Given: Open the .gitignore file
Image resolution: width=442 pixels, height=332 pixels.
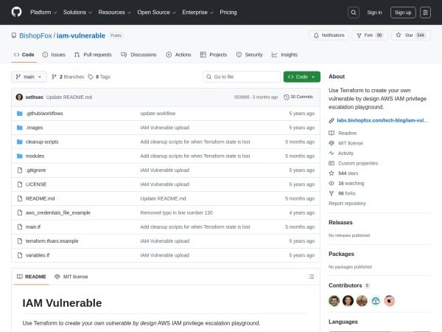Looking at the screenshot, I should pyautogui.click(x=35, y=170).
